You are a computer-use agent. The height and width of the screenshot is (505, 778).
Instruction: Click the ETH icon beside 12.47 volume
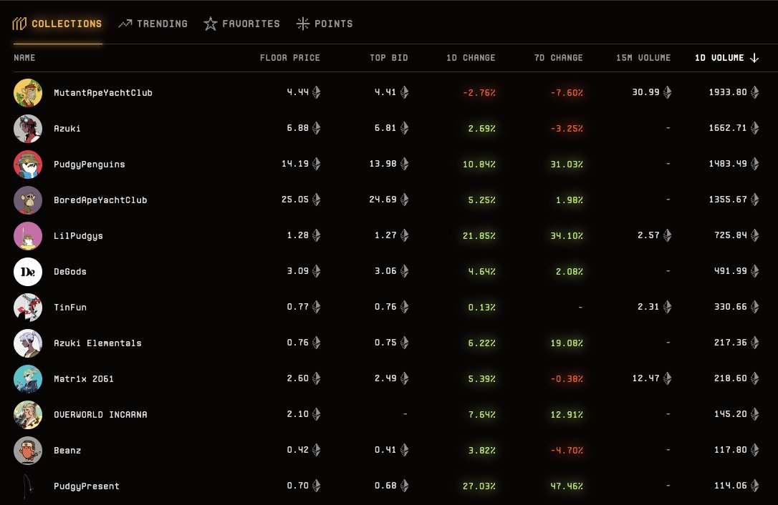pyautogui.click(x=668, y=378)
